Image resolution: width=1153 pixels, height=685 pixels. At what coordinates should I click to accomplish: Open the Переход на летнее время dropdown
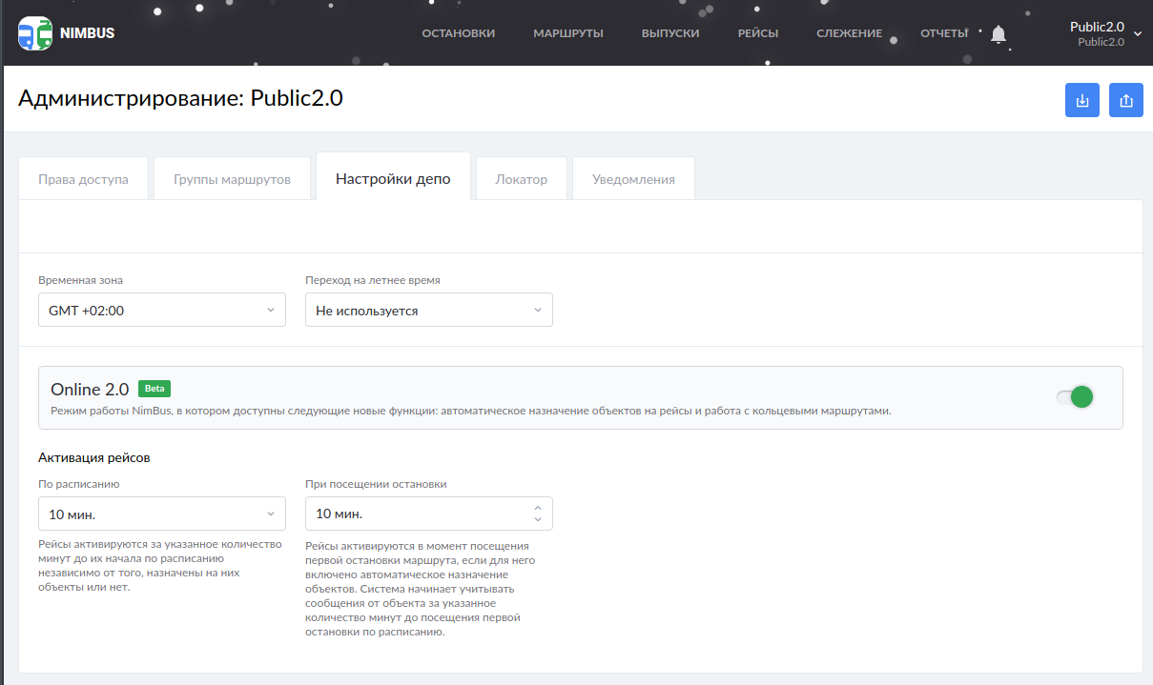(428, 310)
